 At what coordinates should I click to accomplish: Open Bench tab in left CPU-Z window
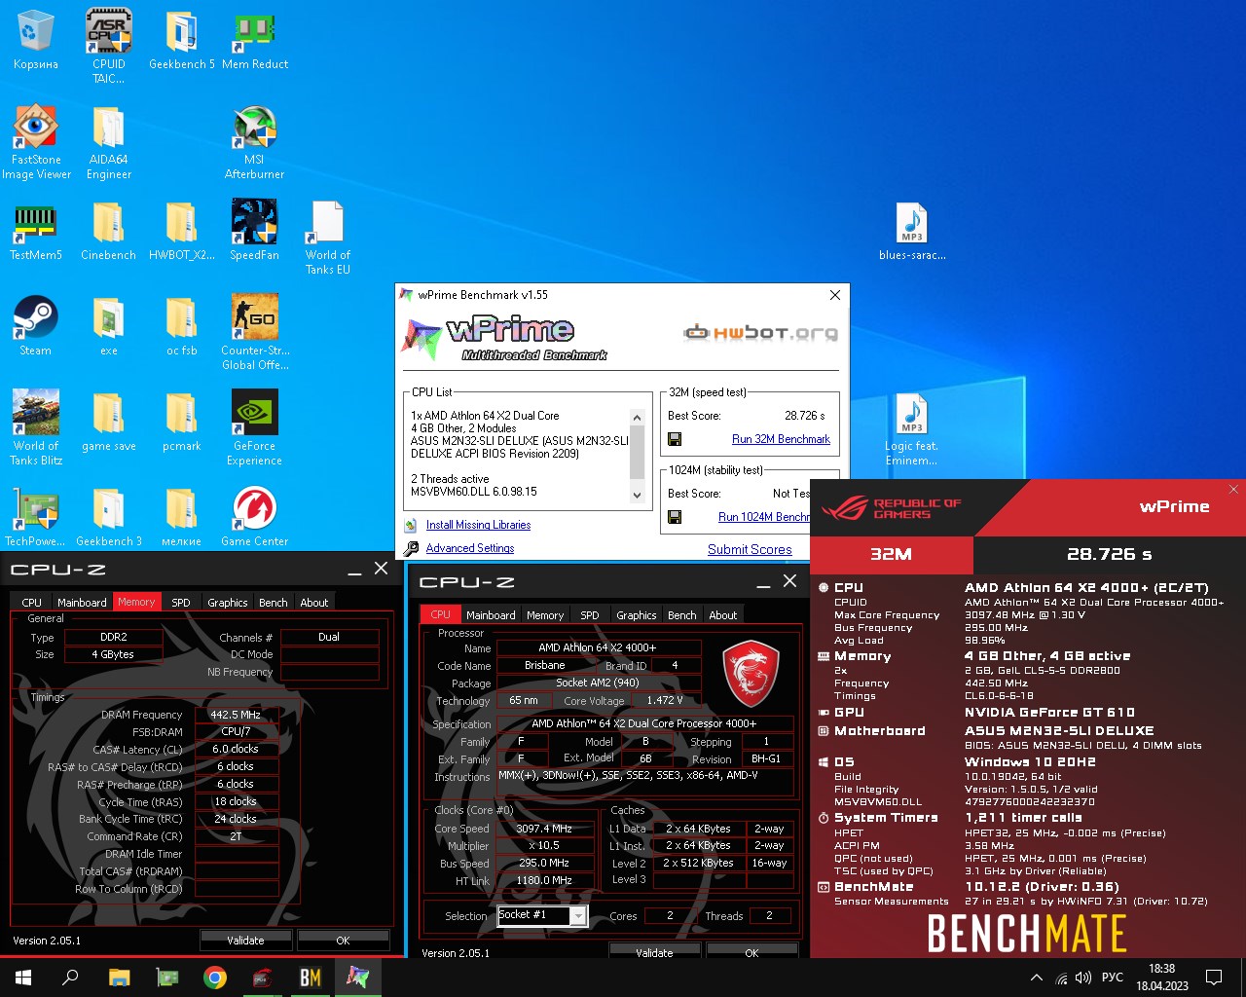click(x=274, y=603)
